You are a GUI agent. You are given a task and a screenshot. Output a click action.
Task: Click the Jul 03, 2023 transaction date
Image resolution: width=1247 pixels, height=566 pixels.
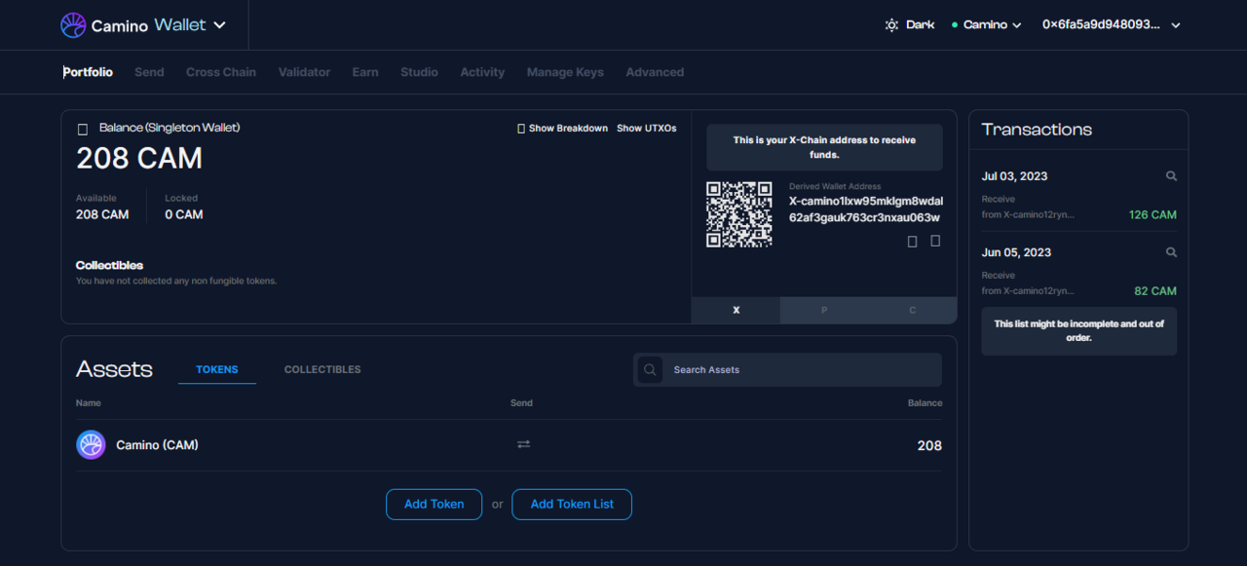[1015, 176]
